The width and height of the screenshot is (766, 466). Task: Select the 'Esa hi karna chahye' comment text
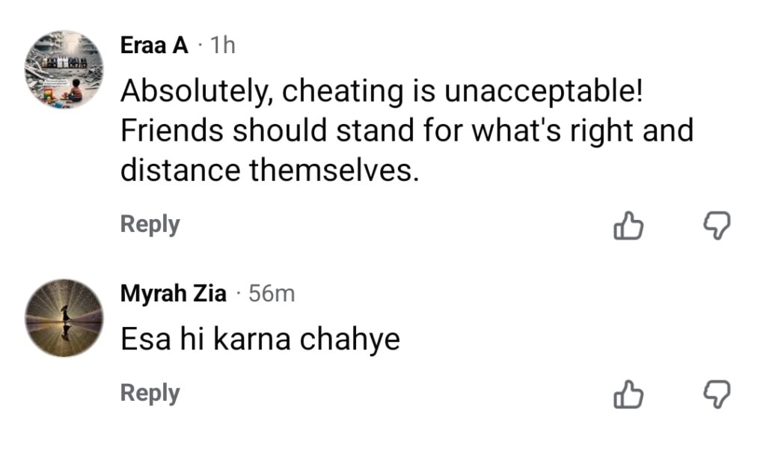260,340
